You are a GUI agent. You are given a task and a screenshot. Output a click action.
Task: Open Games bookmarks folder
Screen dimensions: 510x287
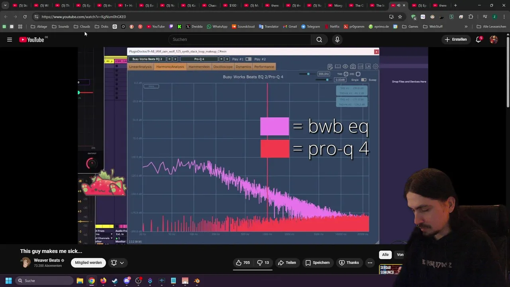click(410, 27)
